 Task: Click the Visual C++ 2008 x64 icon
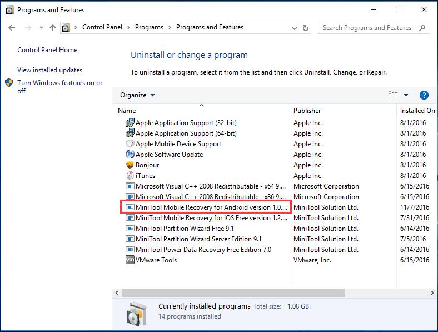click(x=130, y=186)
